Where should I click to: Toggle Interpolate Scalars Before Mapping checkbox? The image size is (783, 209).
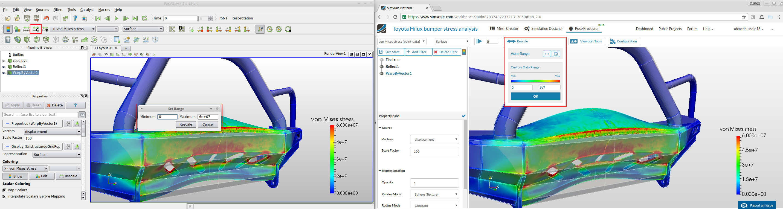click(x=4, y=196)
